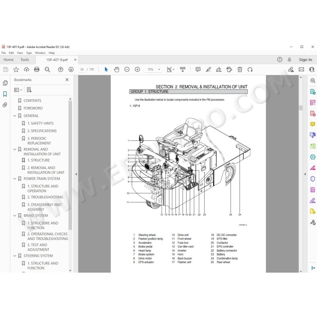
Task: Collapse the left navigation pane arrow
Action: coord(76,174)
